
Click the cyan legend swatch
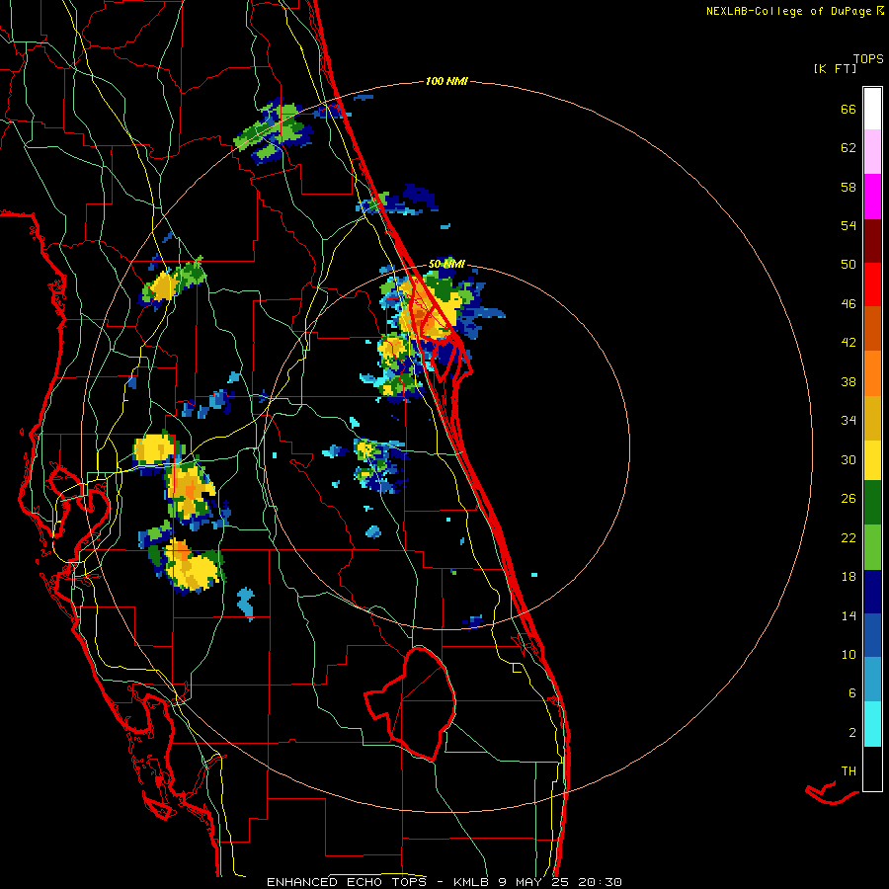[x=872, y=724]
